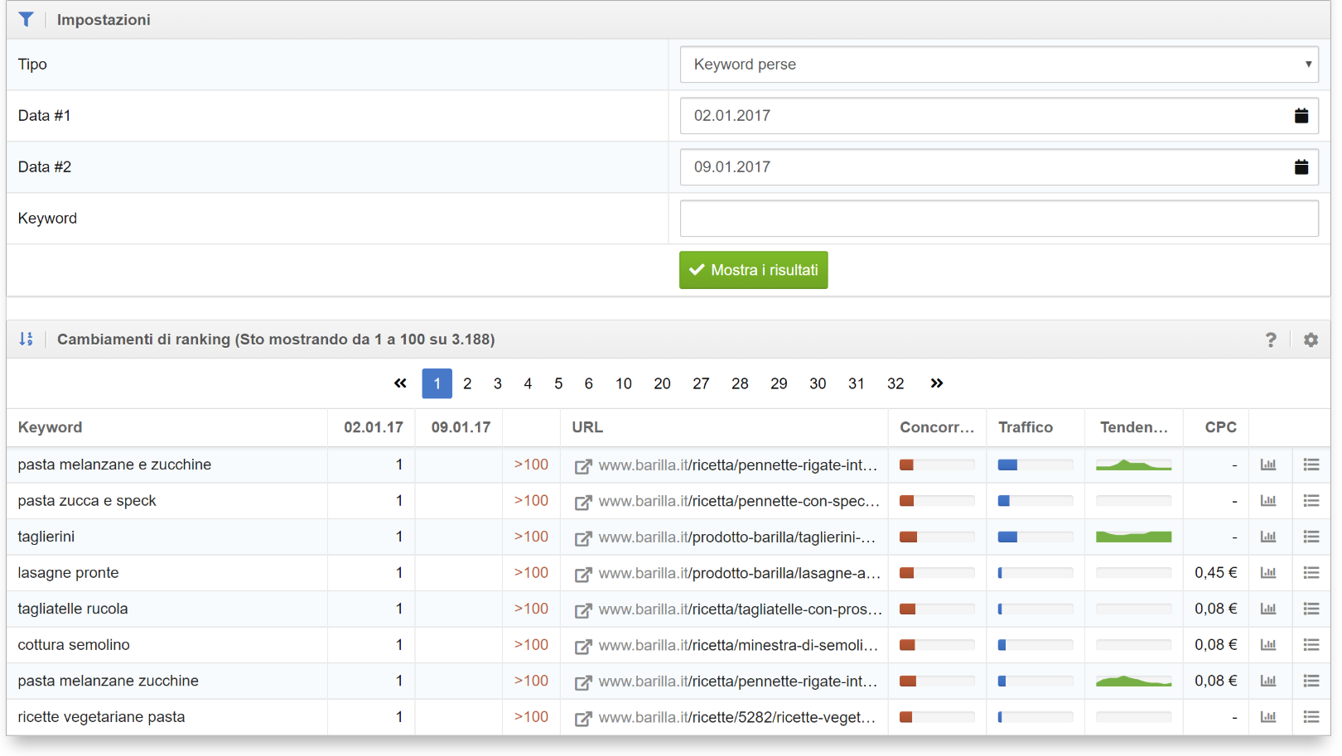This screenshot has height=756, width=1342.
Task: Sort by the CPC column header
Action: [x=1220, y=427]
